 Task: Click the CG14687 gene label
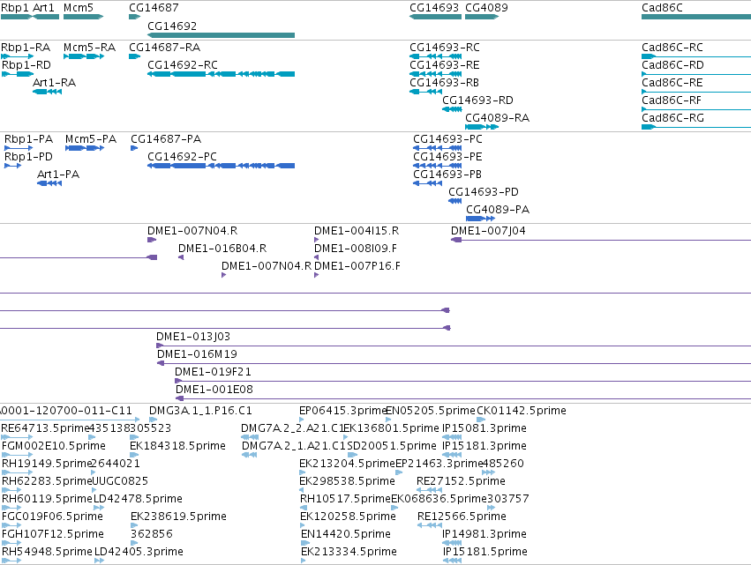pyautogui.click(x=154, y=8)
